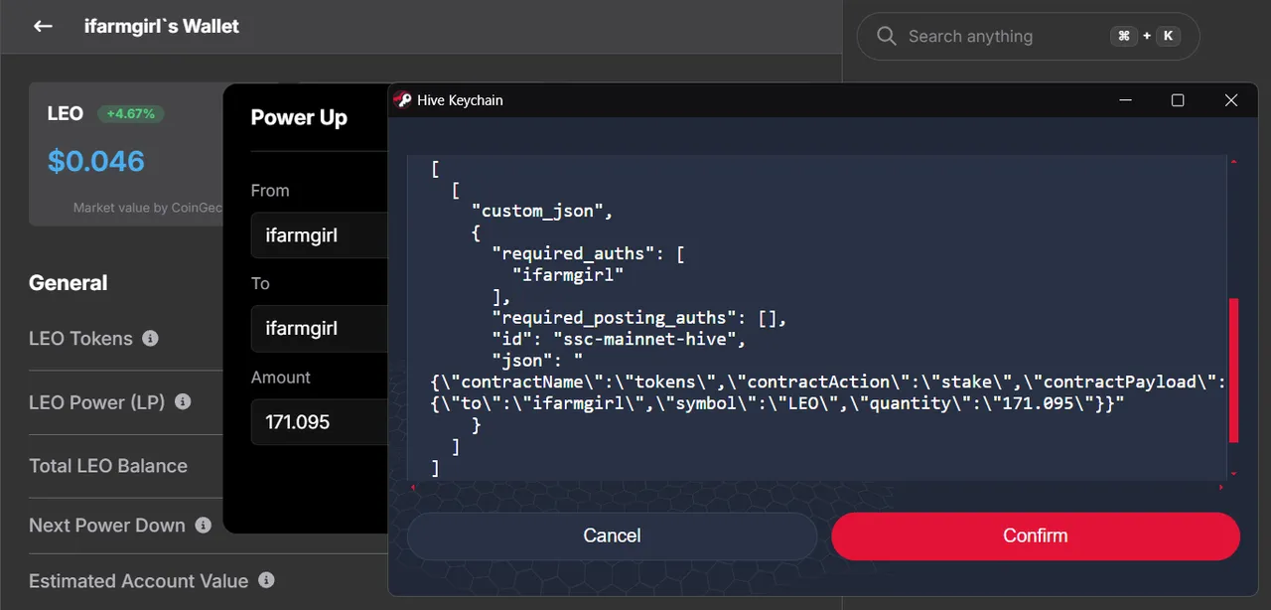Minimize the Hive Keychain window
The height and width of the screenshot is (610, 1271).
pos(1125,100)
